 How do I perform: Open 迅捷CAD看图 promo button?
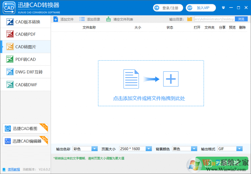[25, 128]
